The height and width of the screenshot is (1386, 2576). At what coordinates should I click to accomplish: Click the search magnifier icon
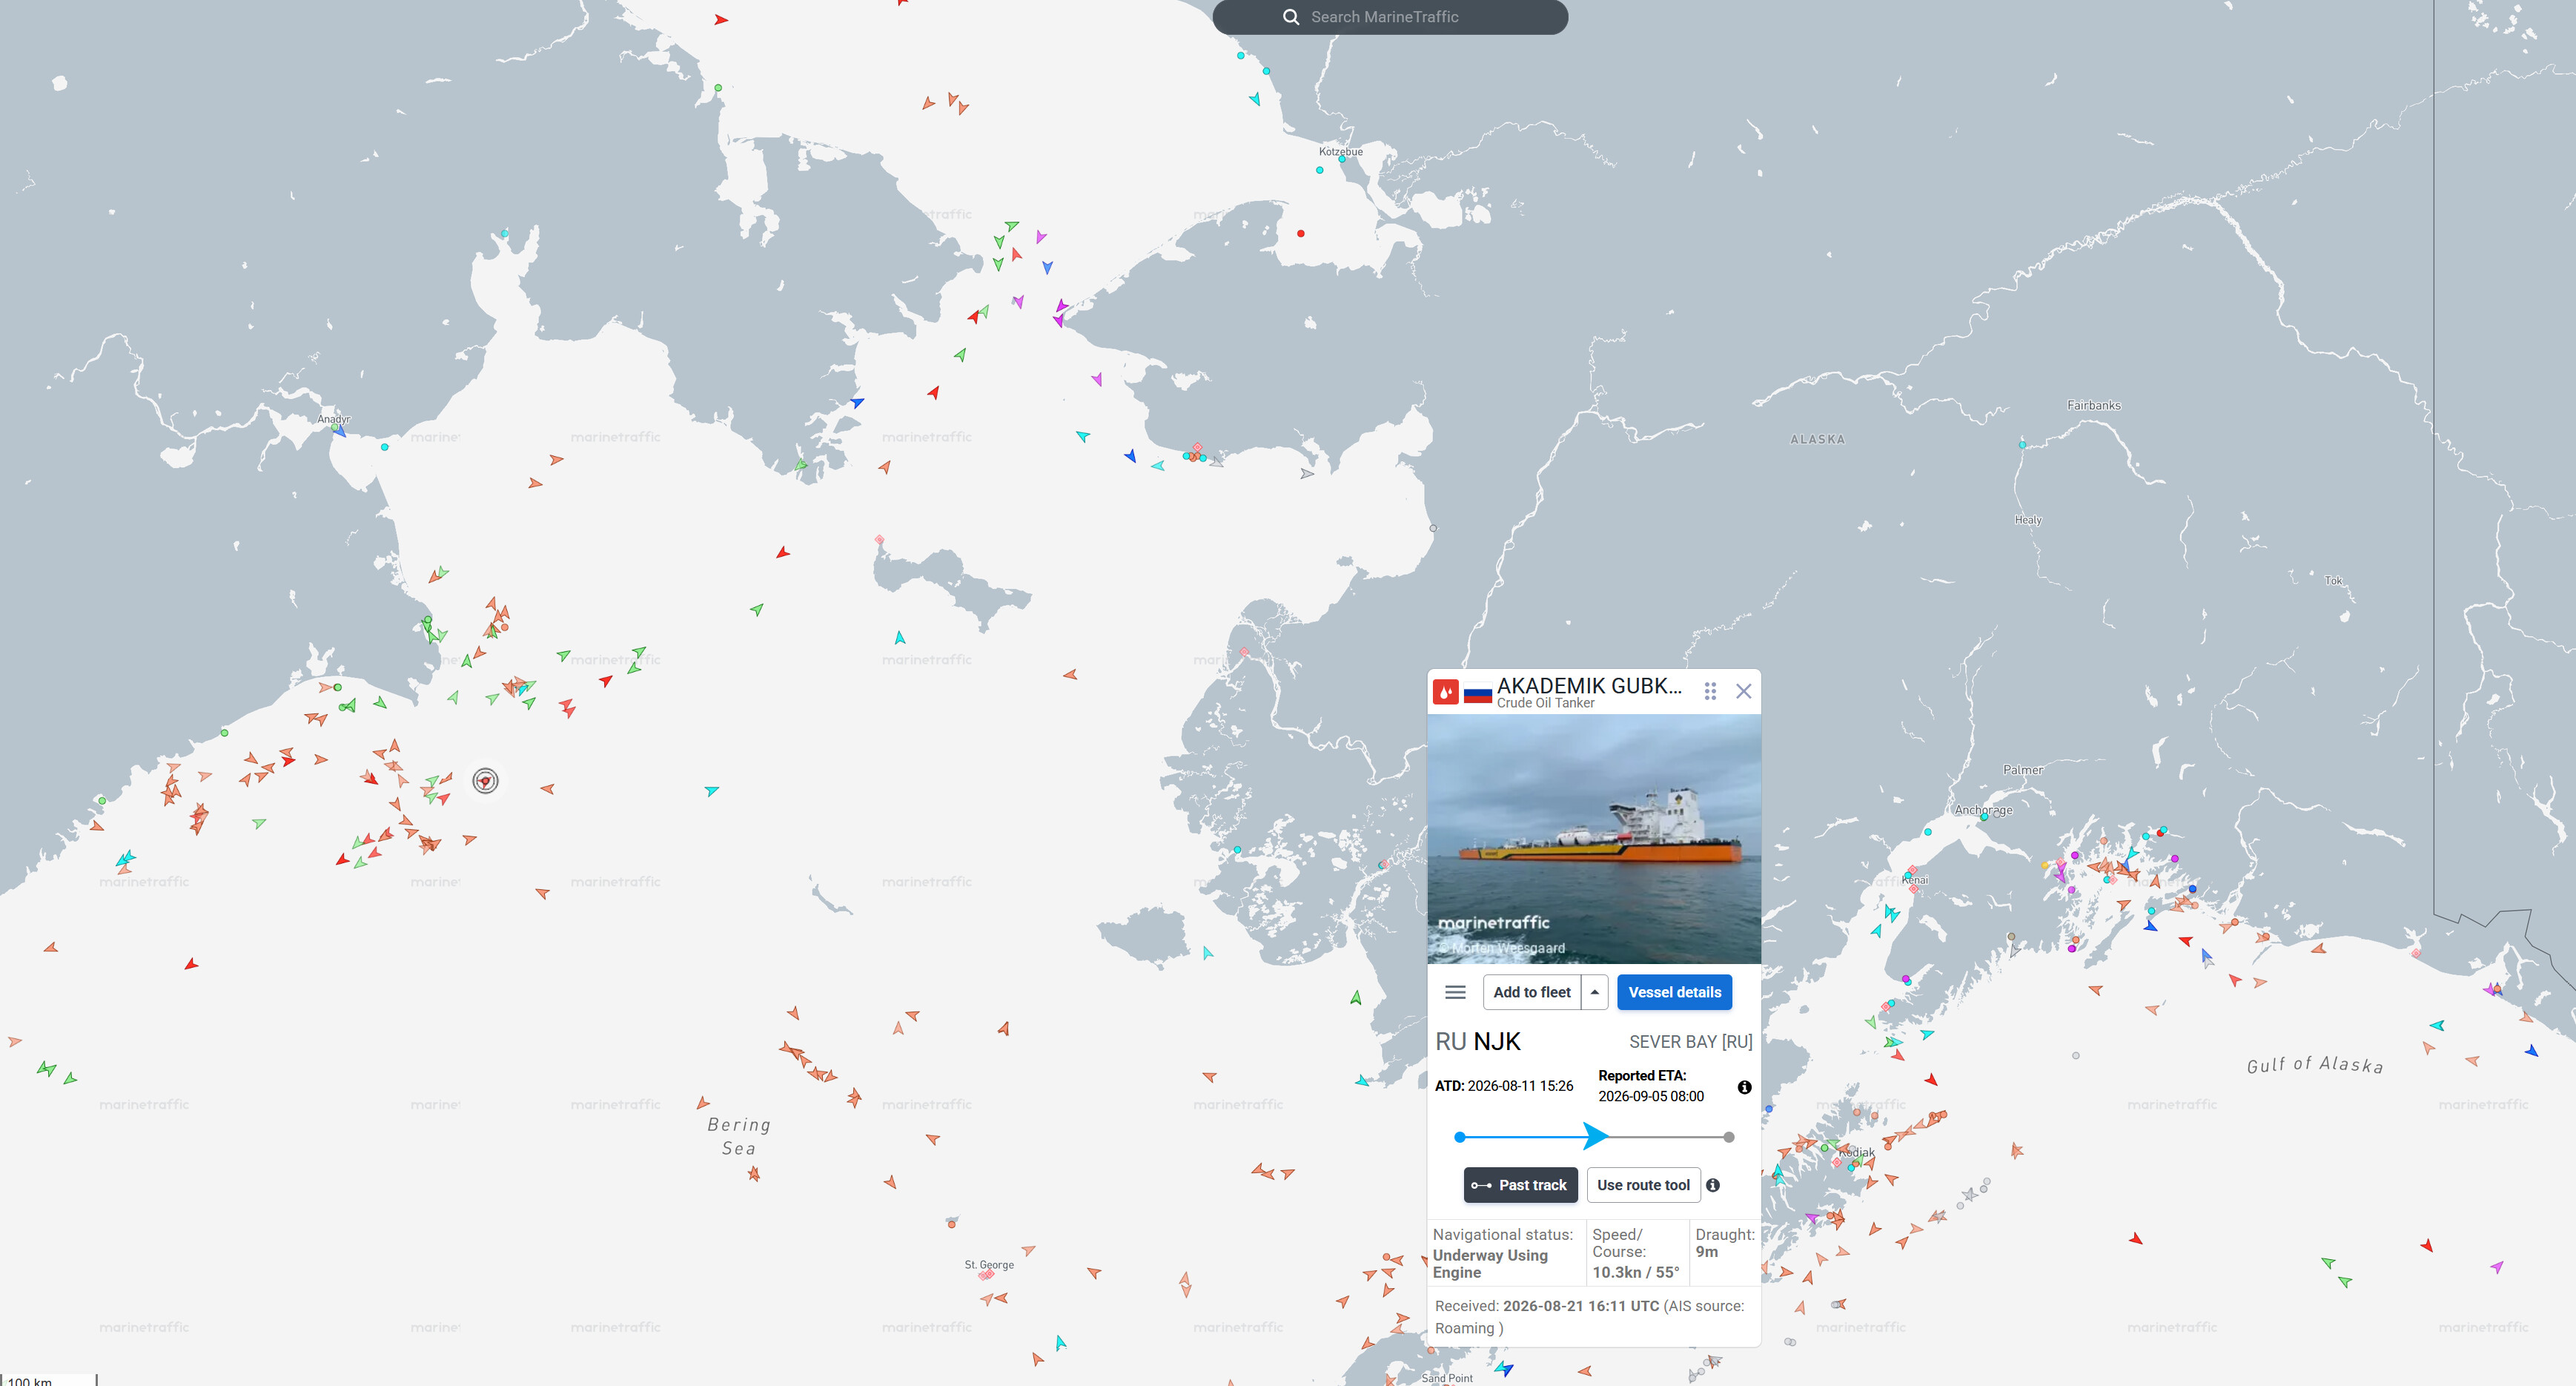(x=1291, y=17)
